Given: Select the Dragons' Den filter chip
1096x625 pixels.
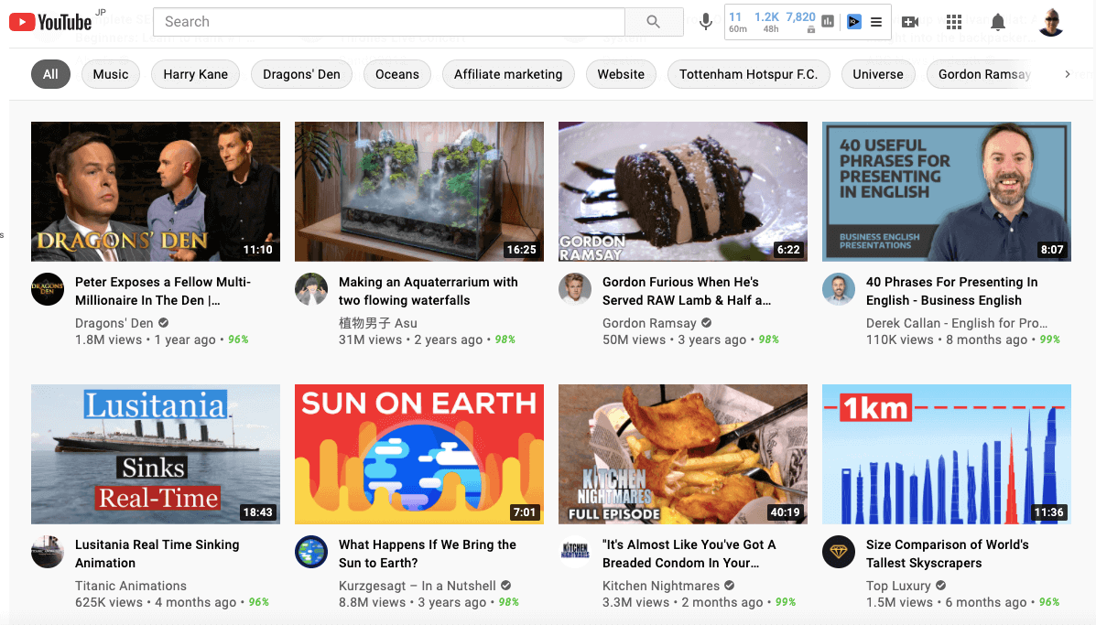Looking at the screenshot, I should 301,74.
